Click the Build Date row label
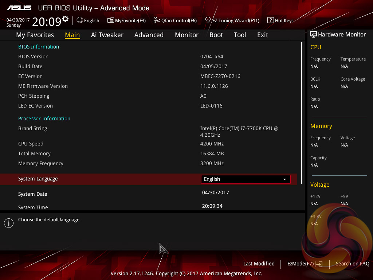 (30, 66)
